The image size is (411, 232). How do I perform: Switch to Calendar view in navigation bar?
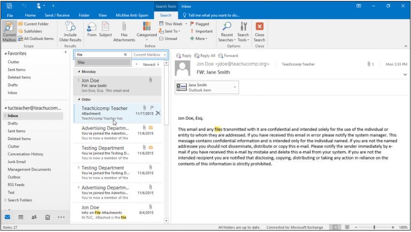[x=21, y=217]
